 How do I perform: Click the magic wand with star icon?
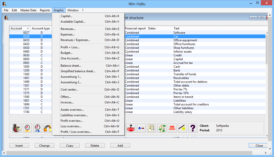click(x=182, y=128)
